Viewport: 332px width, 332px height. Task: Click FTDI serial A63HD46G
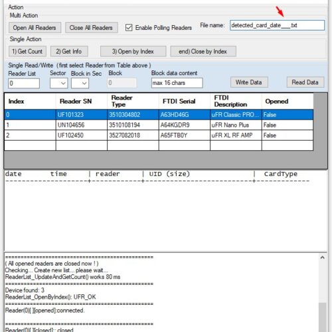pos(185,115)
